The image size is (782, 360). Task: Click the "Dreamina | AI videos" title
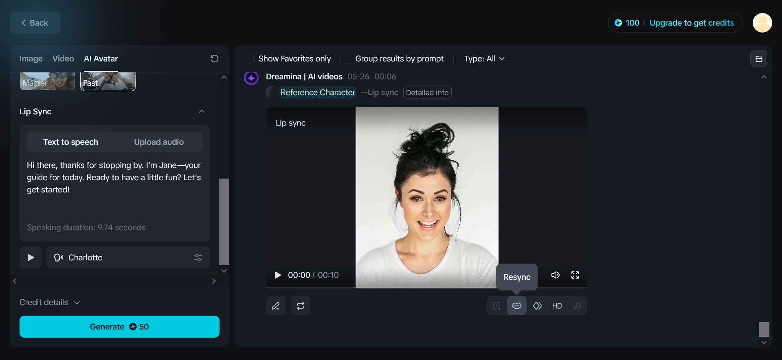pyautogui.click(x=304, y=76)
